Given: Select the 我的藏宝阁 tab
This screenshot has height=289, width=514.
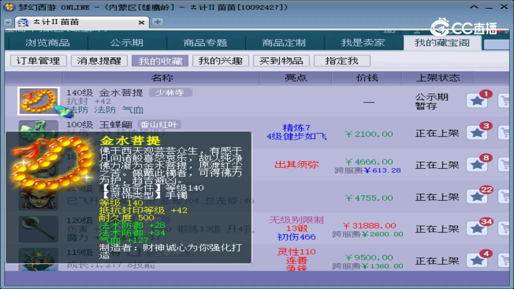Looking at the screenshot, I should coord(442,43).
